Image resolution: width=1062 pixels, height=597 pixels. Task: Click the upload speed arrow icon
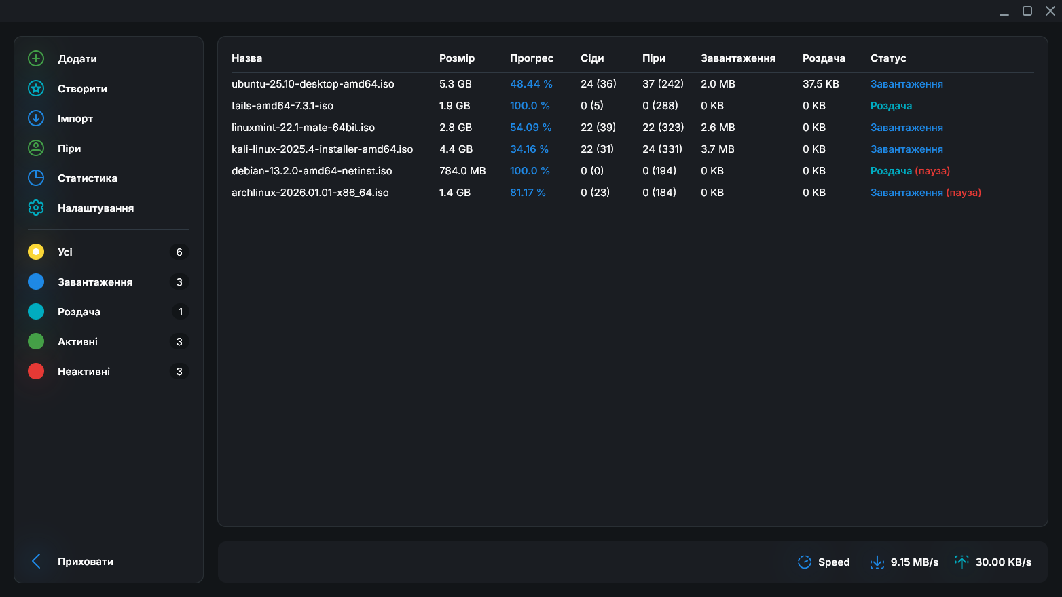point(962,562)
